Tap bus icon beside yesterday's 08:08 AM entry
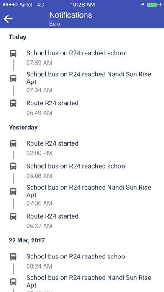This screenshot has height=292, width=164. (13, 166)
